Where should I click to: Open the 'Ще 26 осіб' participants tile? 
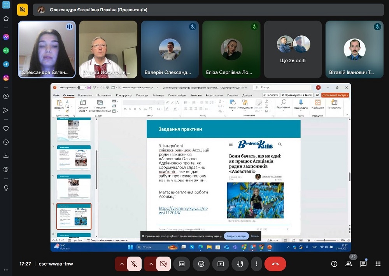pos(293,49)
